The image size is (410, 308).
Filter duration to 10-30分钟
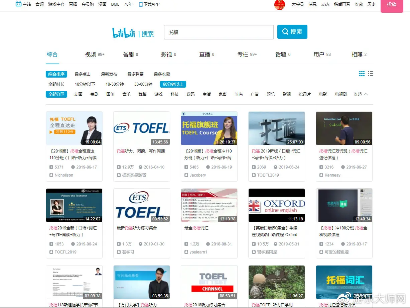pyautogui.click(x=115, y=84)
